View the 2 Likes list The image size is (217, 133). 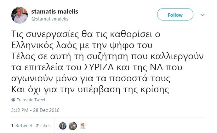tap(43, 126)
